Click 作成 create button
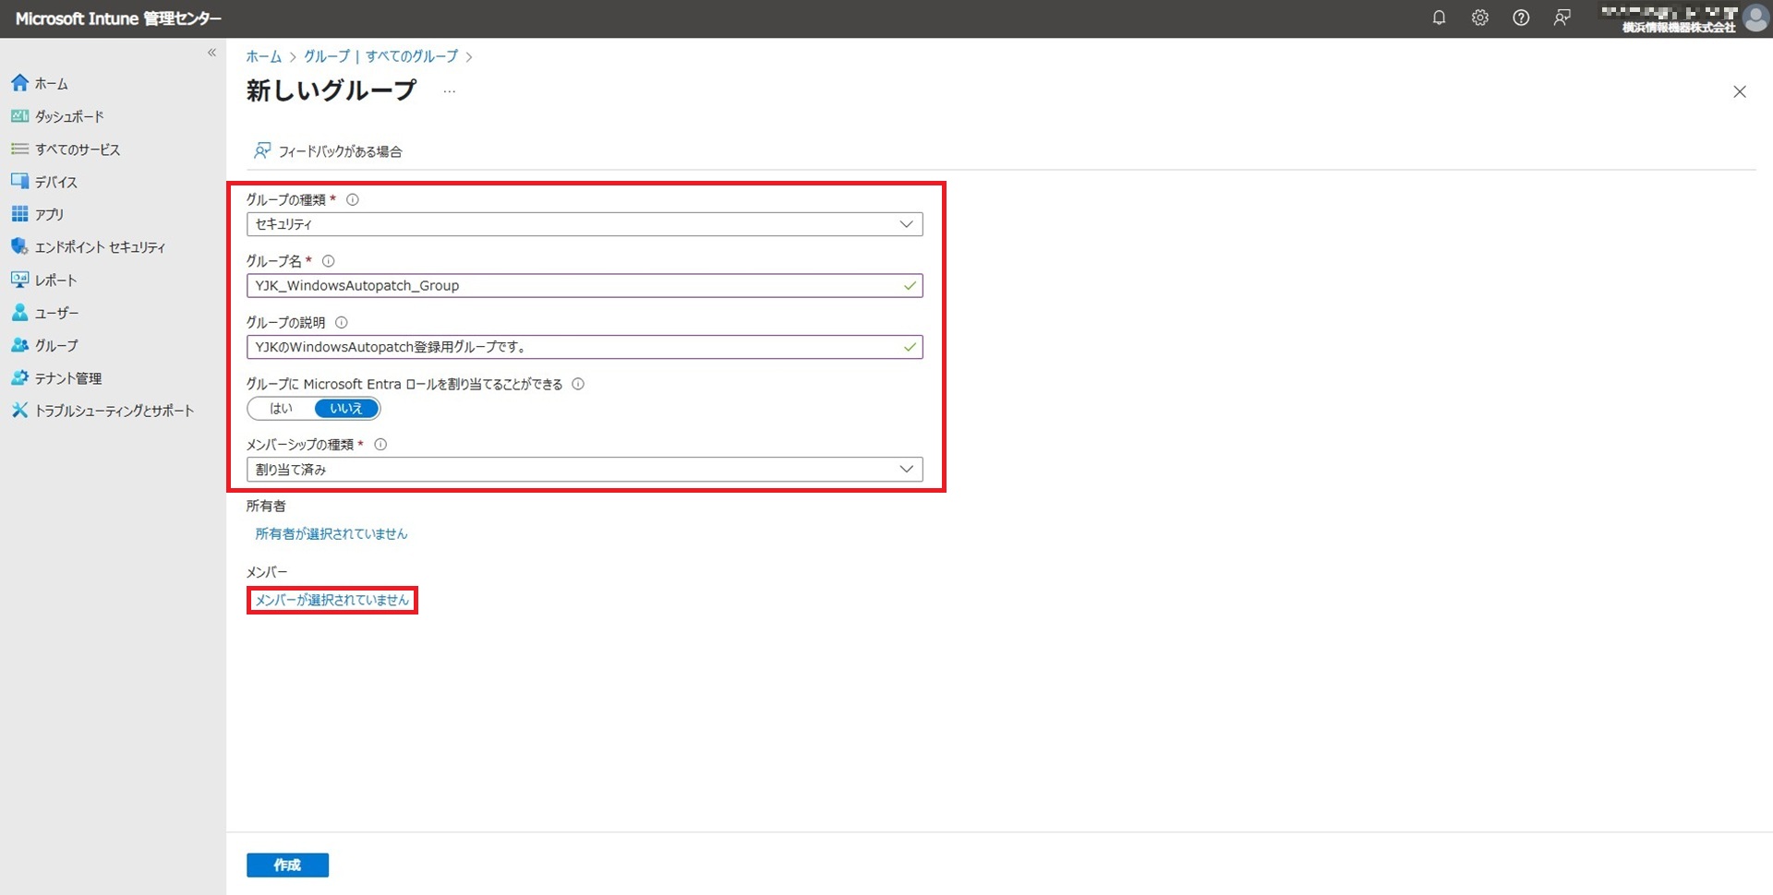Viewport: 1773px width, 895px height. coord(287,865)
